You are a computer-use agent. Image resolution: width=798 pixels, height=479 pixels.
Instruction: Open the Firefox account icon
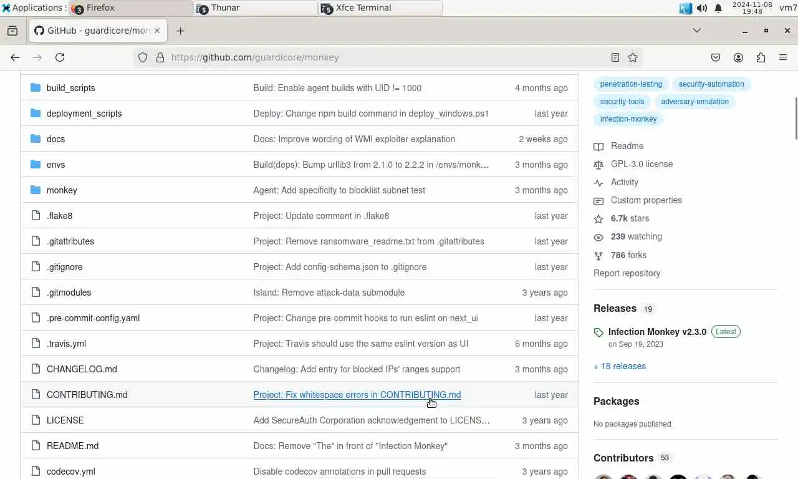(738, 57)
